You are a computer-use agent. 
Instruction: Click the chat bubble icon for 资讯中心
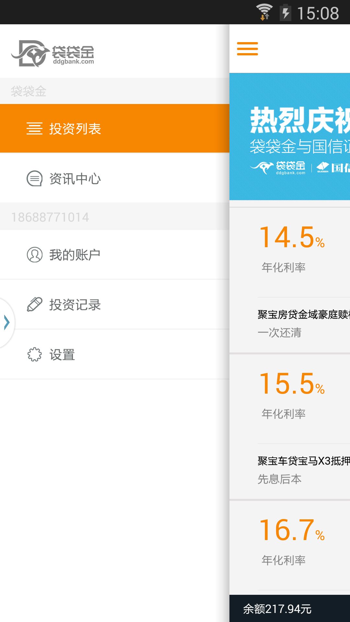[x=34, y=179]
